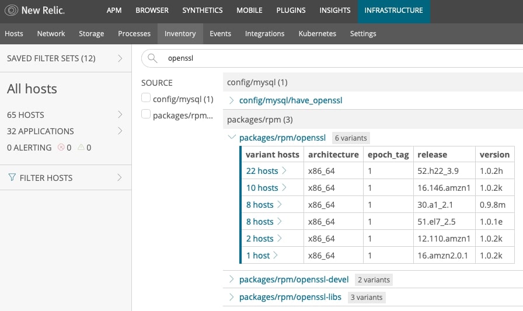523x311 pixels.
Task: Click the New Relic logo icon
Action: pyautogui.click(x=10, y=10)
